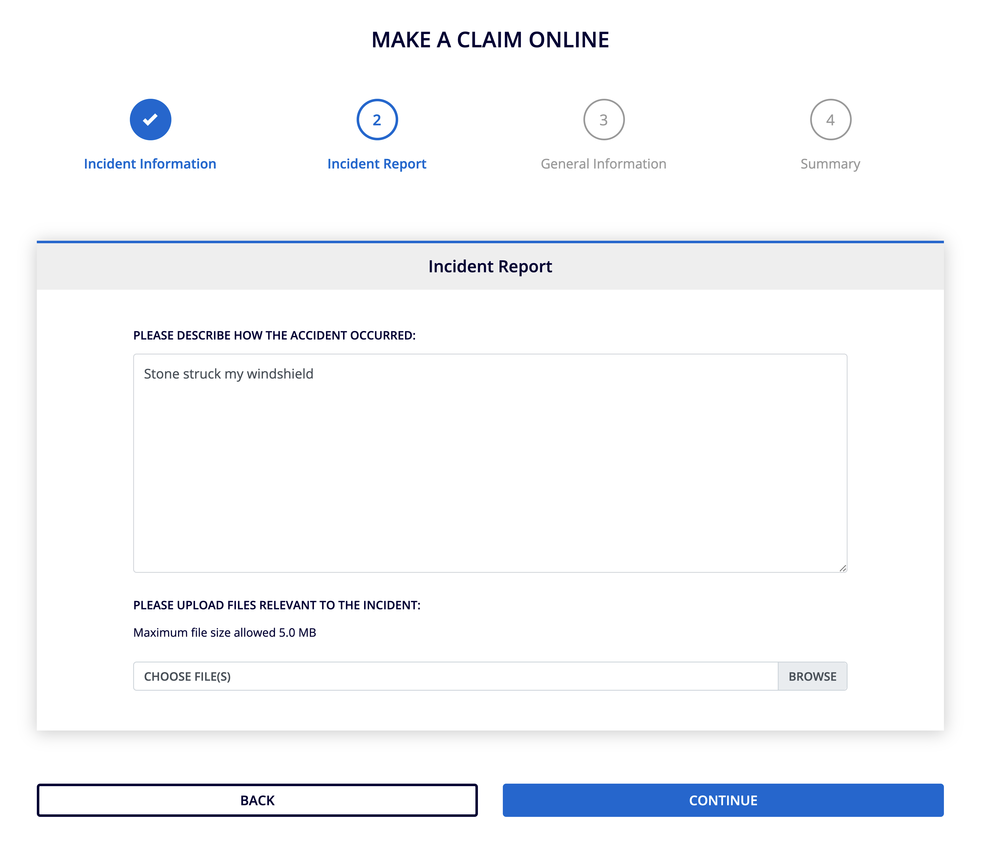Go to the Incident Information step label
This screenshot has width=986, height=852.
point(150,164)
